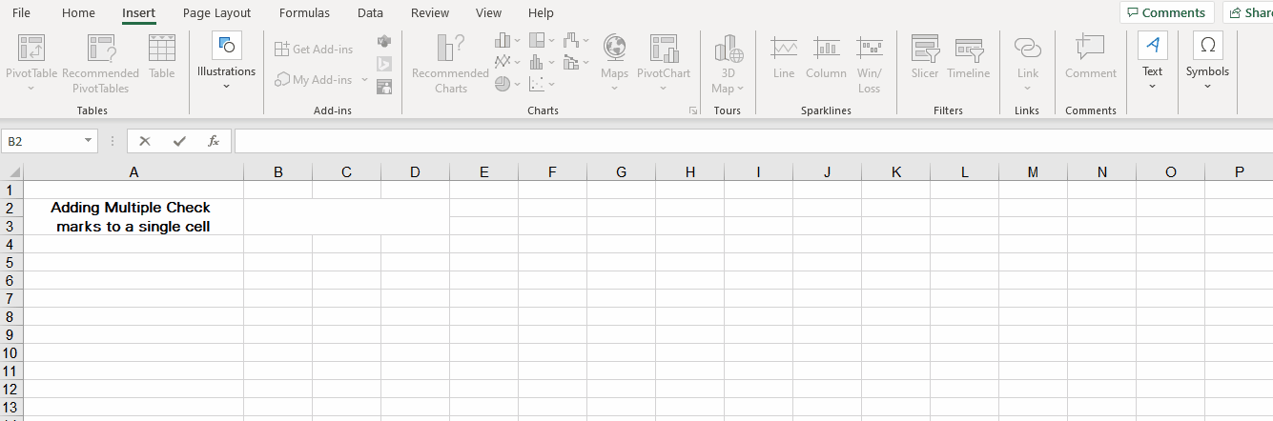
Task: Open the View tab
Action: click(x=488, y=13)
